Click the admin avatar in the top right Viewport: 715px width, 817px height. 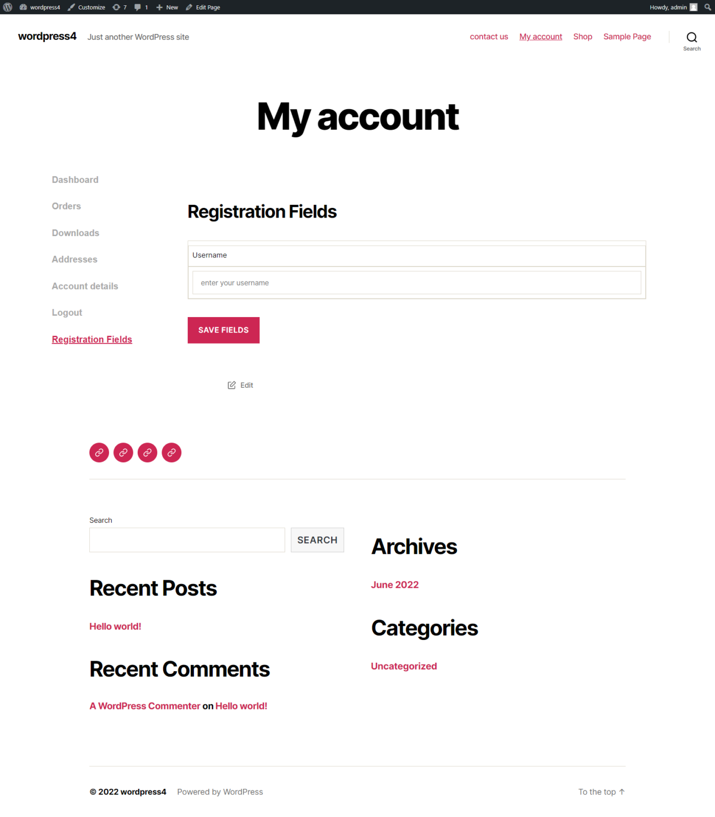coord(694,7)
